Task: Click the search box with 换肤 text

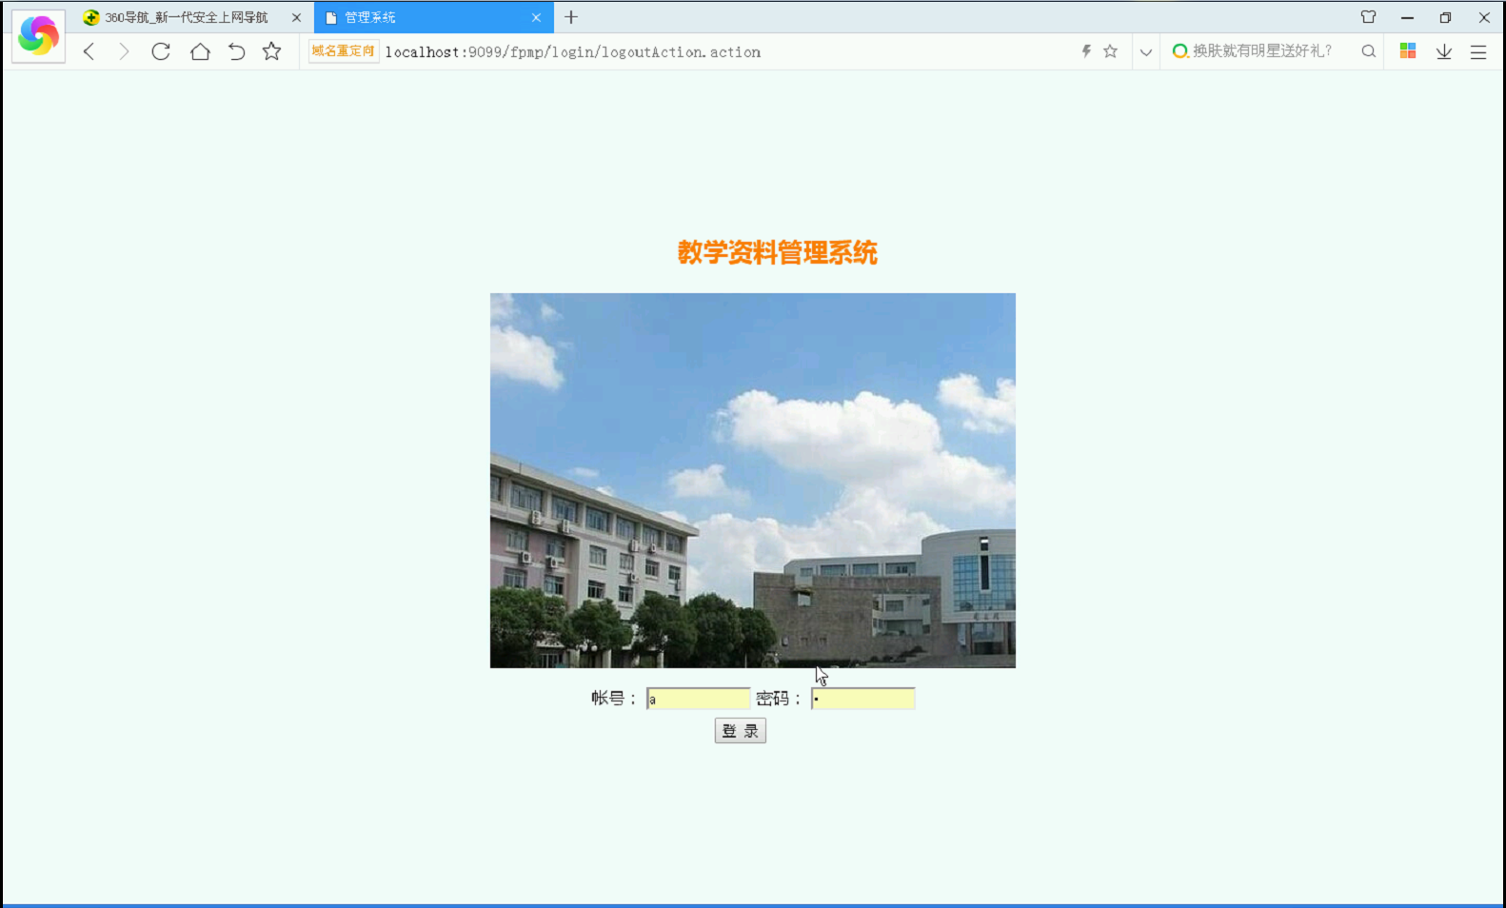Action: [1262, 51]
